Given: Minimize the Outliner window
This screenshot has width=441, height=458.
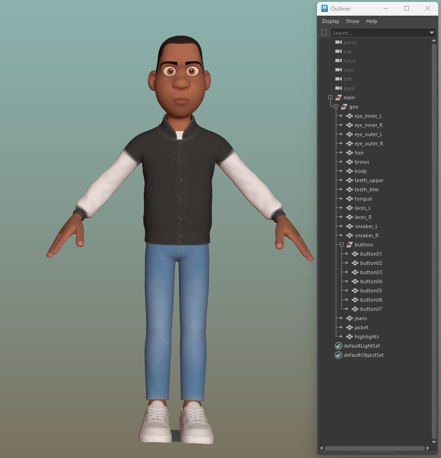Looking at the screenshot, I should coord(386,8).
